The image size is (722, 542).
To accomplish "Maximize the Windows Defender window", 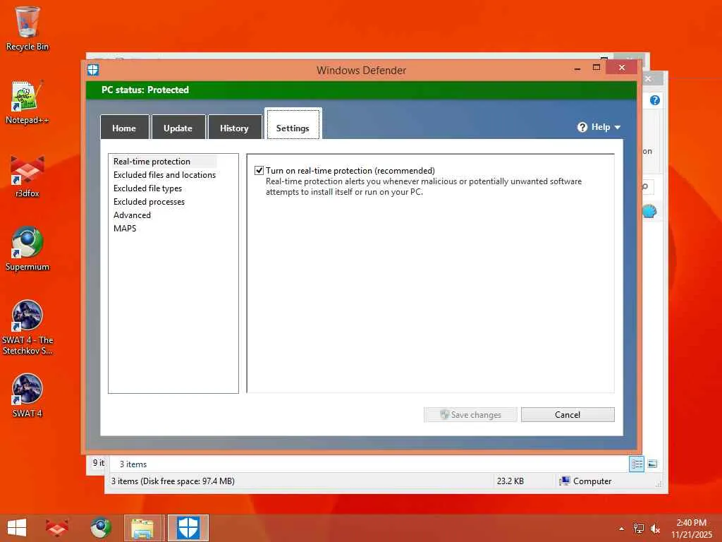I will 596,68.
